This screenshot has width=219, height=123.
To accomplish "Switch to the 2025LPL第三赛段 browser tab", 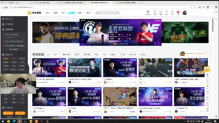I will 46,3.
